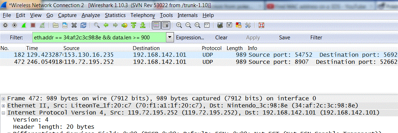Screen dimensions: 398x133
Task: Clear the display filter
Action: coord(221,38)
